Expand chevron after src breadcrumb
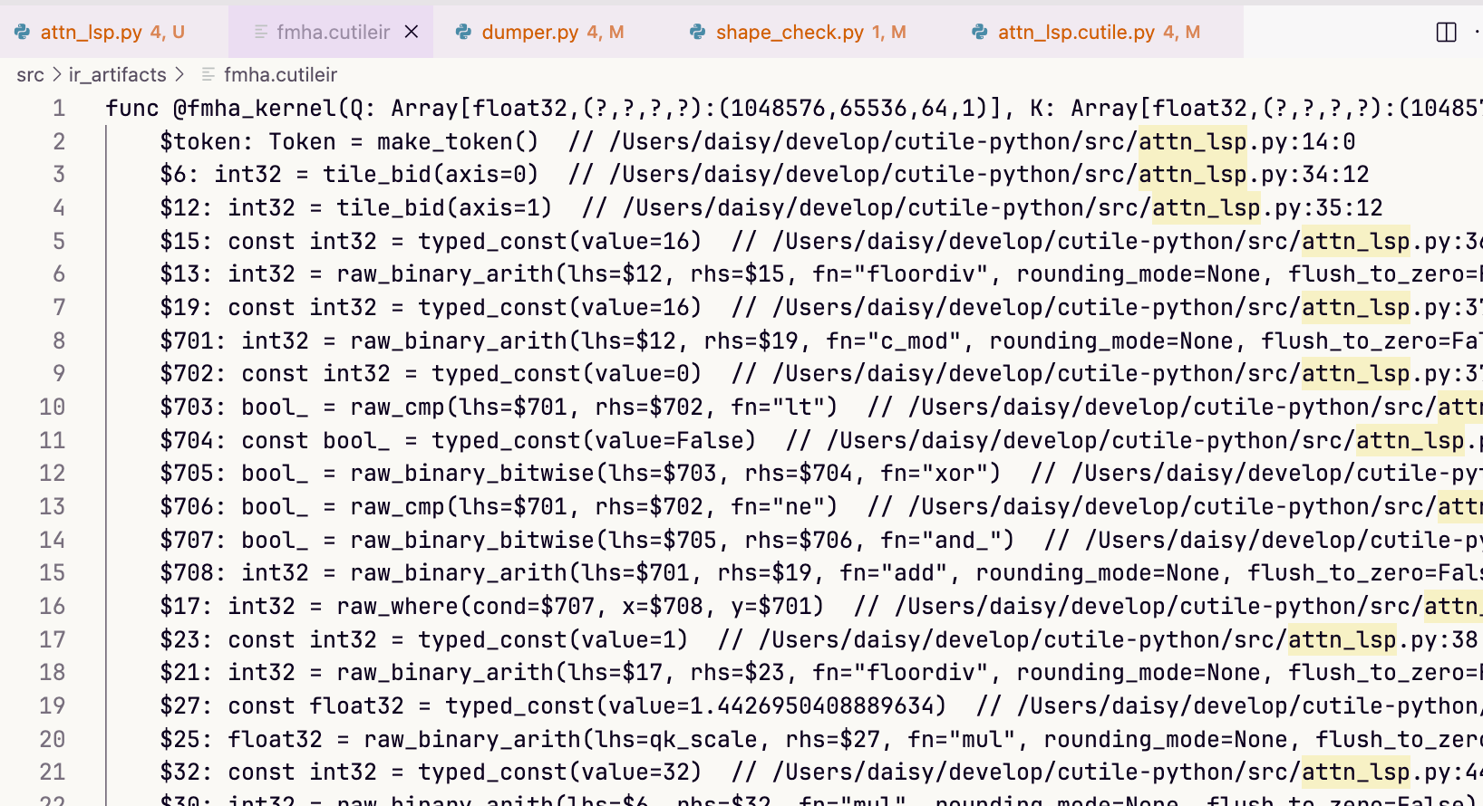The height and width of the screenshot is (806, 1483). pyautogui.click(x=56, y=74)
